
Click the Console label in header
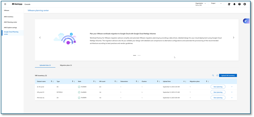coord(27,4)
